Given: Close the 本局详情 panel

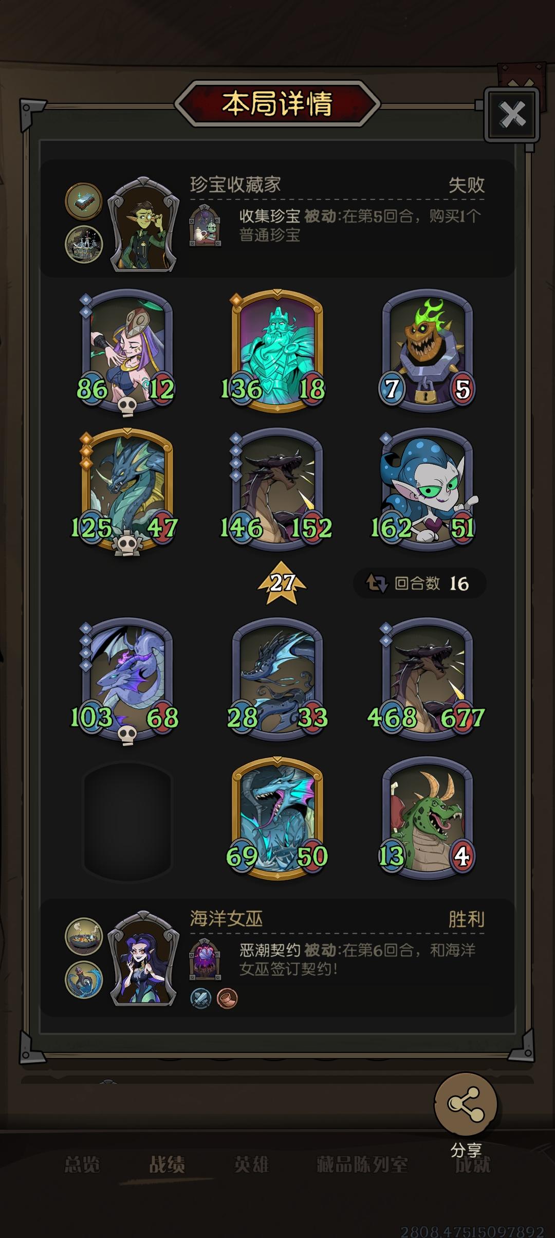Looking at the screenshot, I should click(x=512, y=114).
